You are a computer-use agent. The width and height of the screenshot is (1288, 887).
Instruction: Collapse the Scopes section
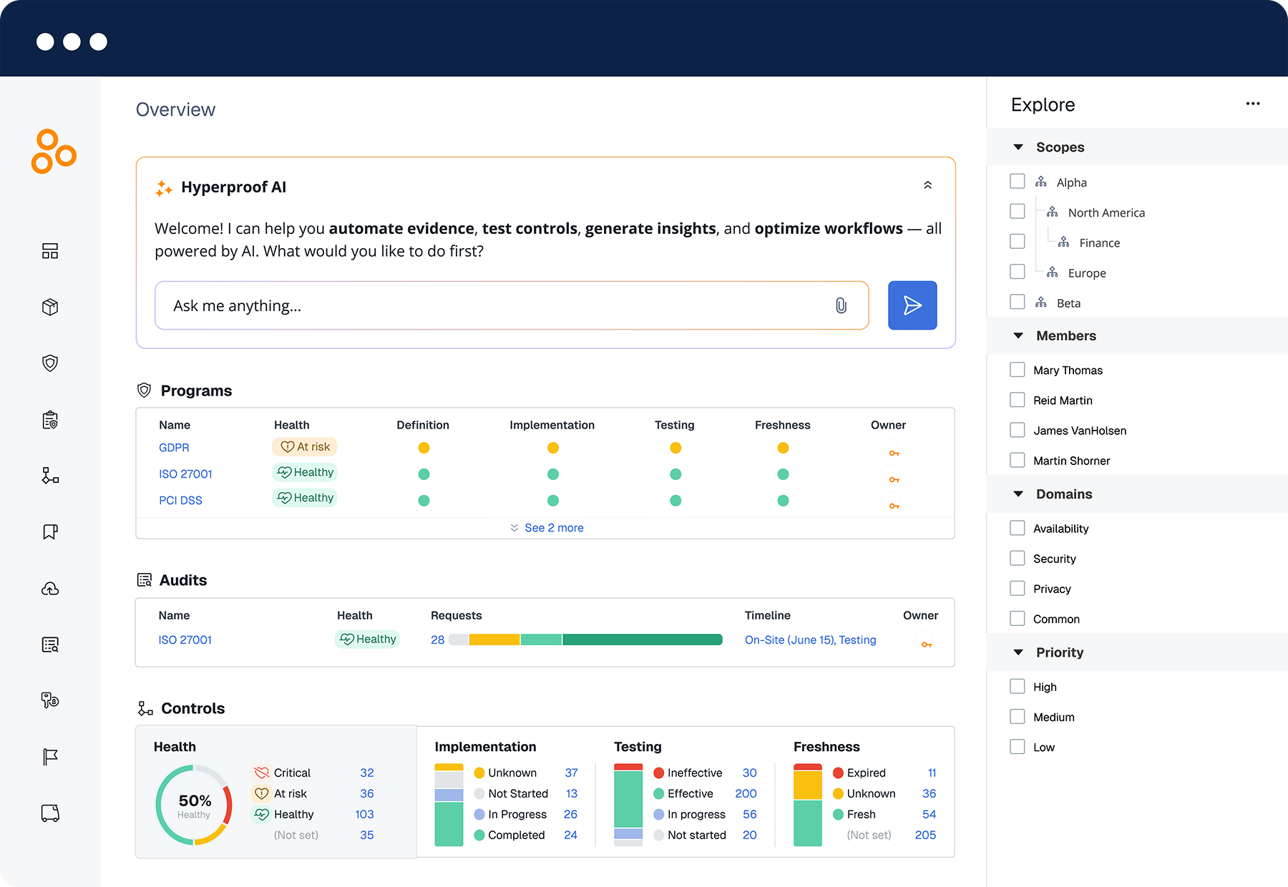click(x=1018, y=147)
